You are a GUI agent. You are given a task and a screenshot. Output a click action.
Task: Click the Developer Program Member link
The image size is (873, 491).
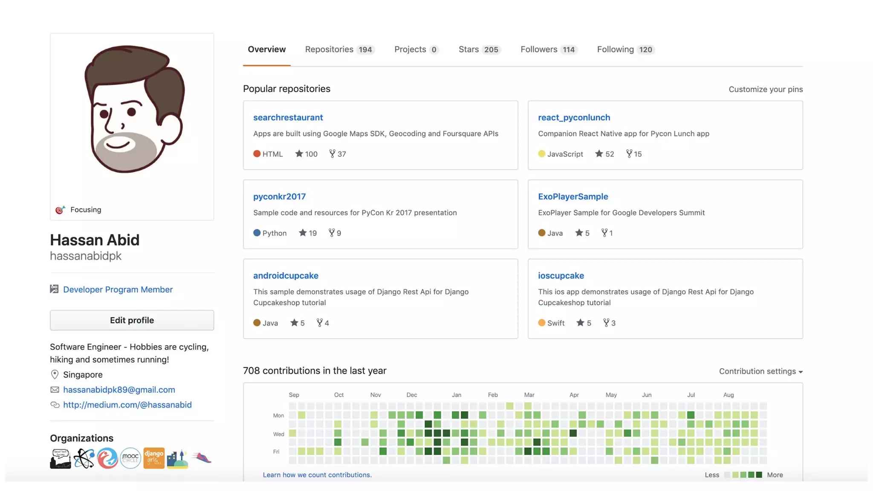coord(118,289)
